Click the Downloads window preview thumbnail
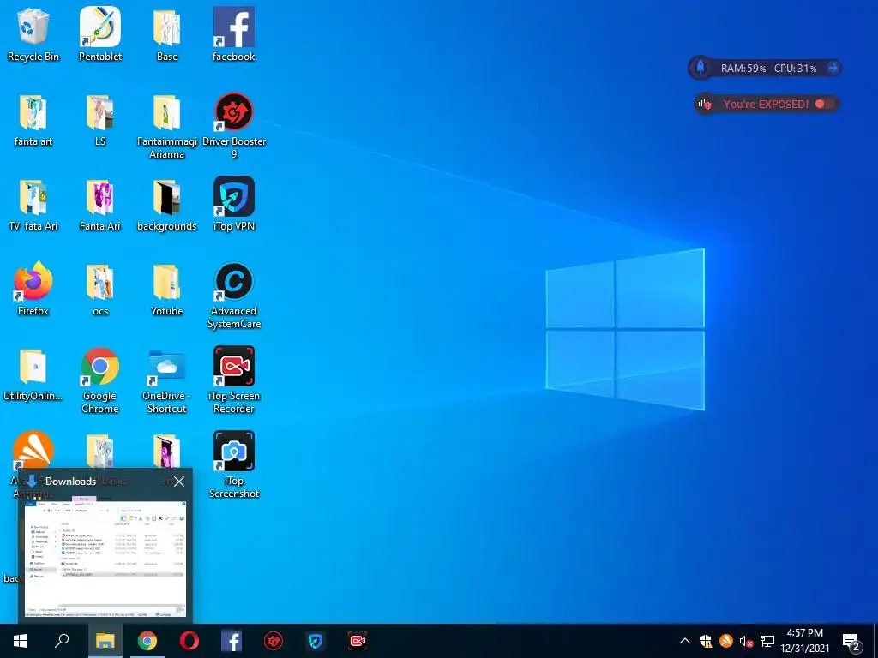This screenshot has height=658, width=878. click(105, 559)
